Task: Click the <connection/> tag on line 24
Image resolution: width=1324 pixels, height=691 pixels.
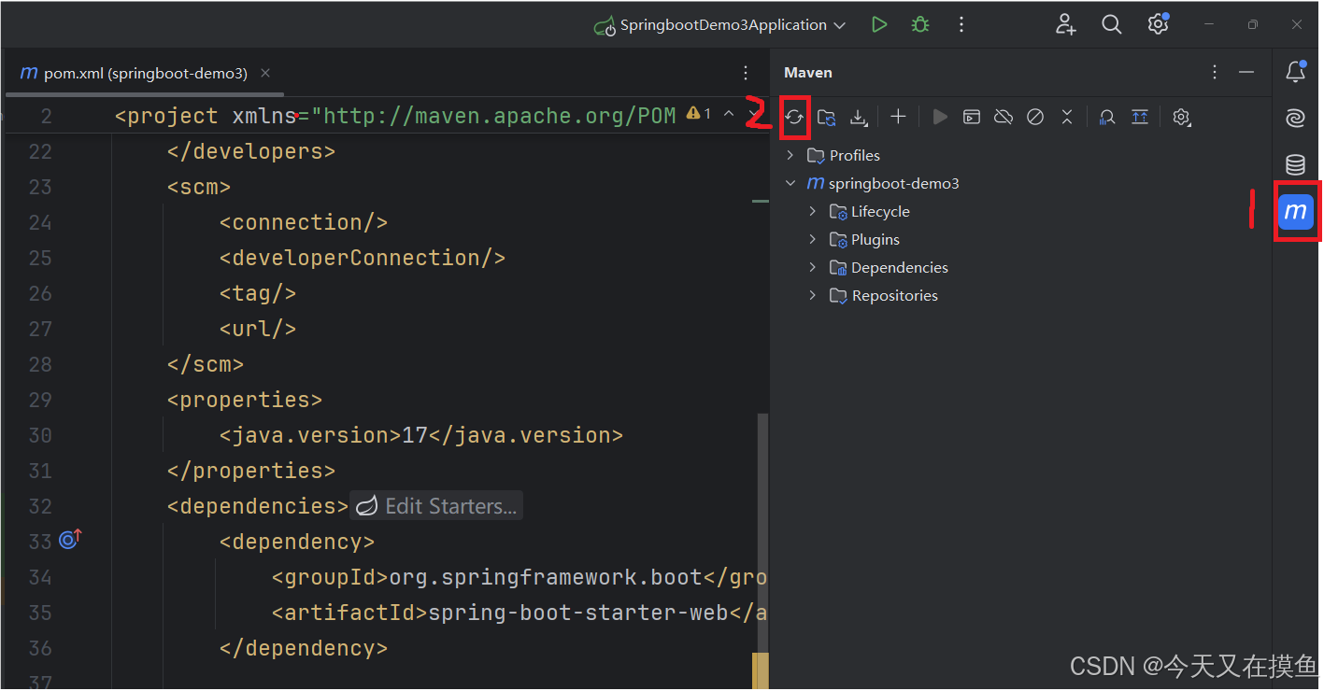Action: [x=304, y=222]
